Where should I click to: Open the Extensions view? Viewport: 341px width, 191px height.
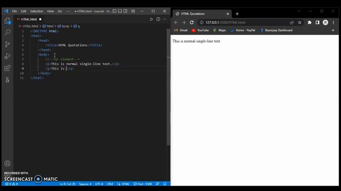pos(7,68)
